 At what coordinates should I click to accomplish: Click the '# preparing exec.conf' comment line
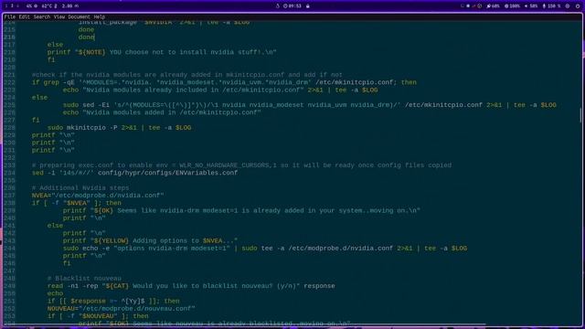241,165
